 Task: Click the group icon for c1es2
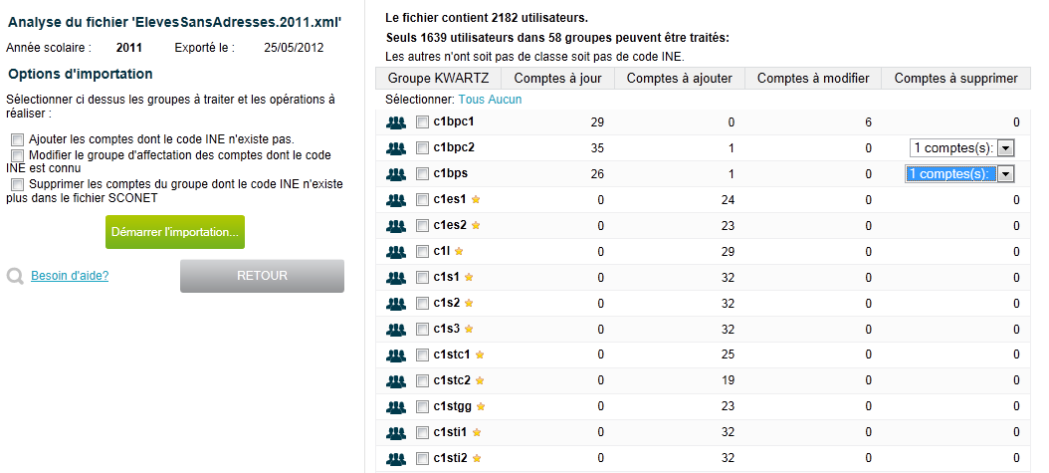pyautogui.click(x=396, y=225)
